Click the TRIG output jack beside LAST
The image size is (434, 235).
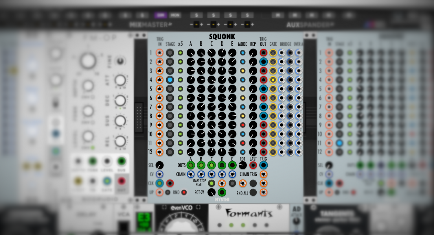pyautogui.click(x=263, y=165)
